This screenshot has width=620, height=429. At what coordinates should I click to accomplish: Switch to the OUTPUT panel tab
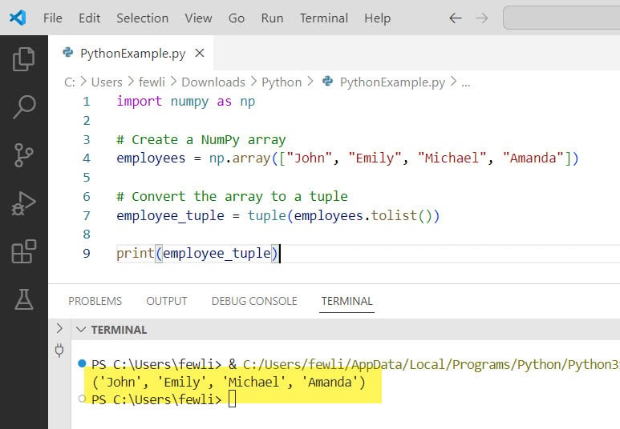click(x=167, y=301)
